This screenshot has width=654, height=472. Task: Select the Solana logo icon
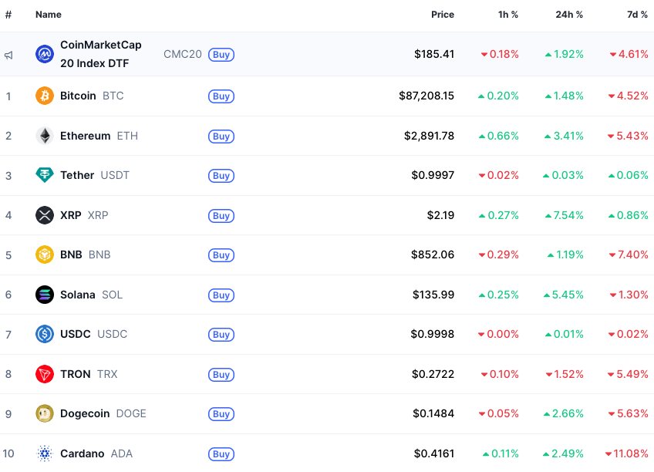point(44,295)
